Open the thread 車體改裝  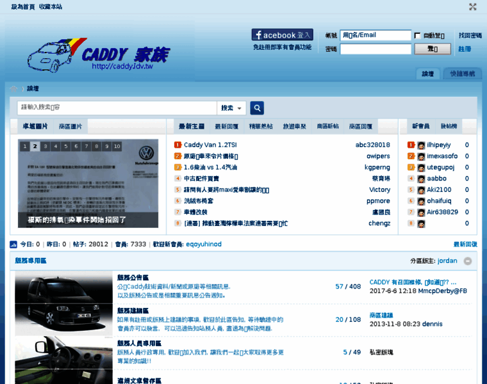pyautogui.click(x=195, y=212)
